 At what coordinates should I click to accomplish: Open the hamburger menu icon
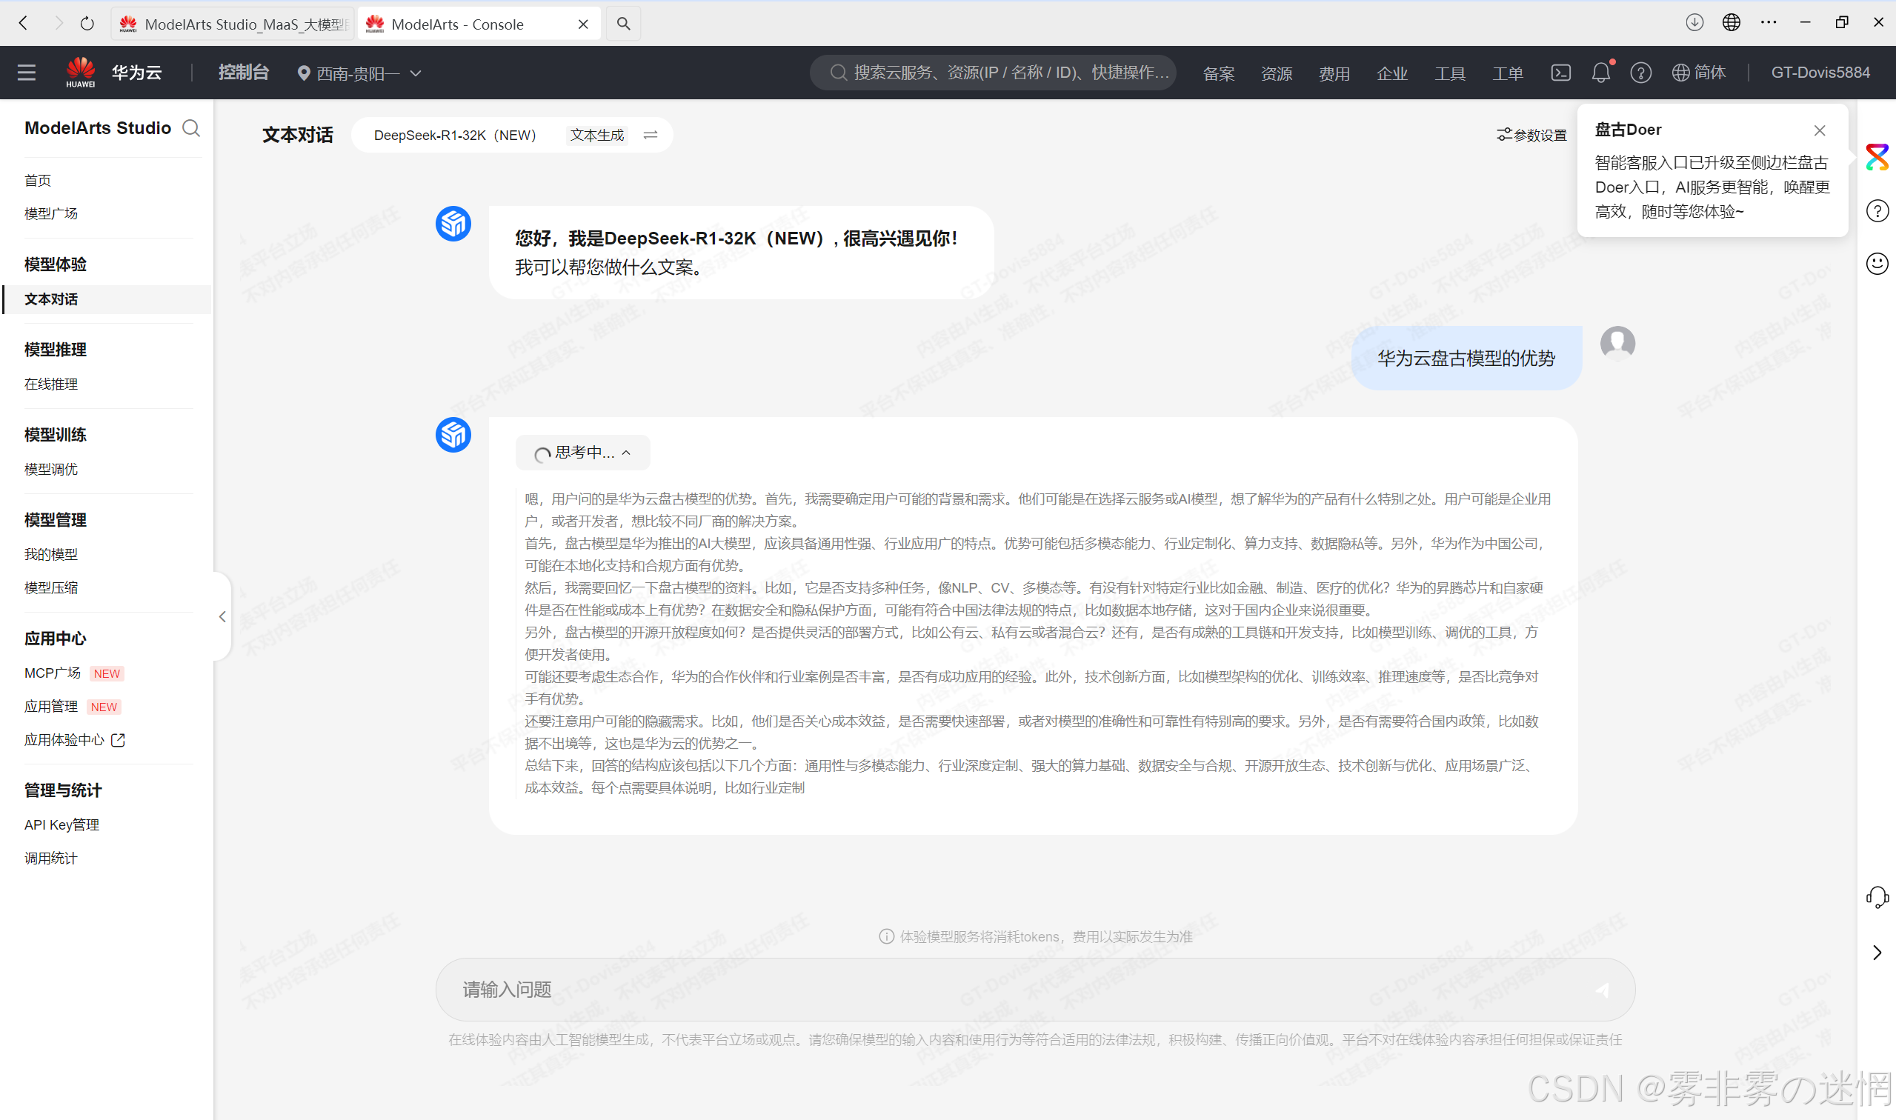pos(27,73)
